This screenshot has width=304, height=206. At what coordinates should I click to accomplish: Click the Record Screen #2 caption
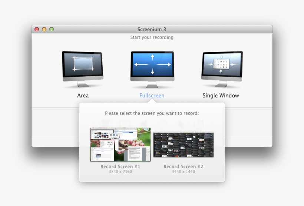(184, 167)
